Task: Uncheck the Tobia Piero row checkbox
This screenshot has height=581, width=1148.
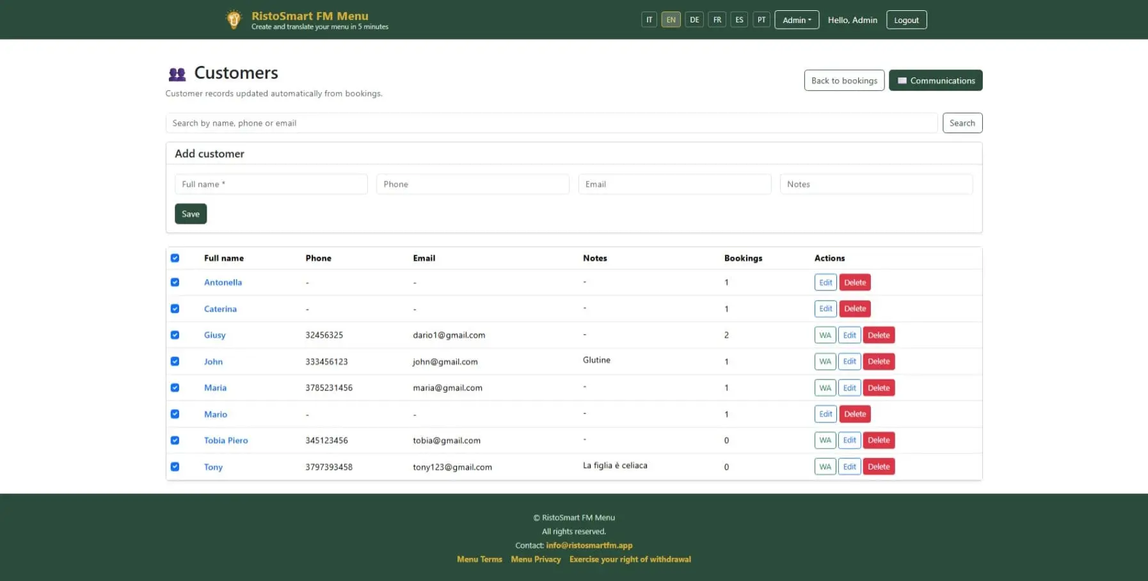Action: tap(175, 440)
